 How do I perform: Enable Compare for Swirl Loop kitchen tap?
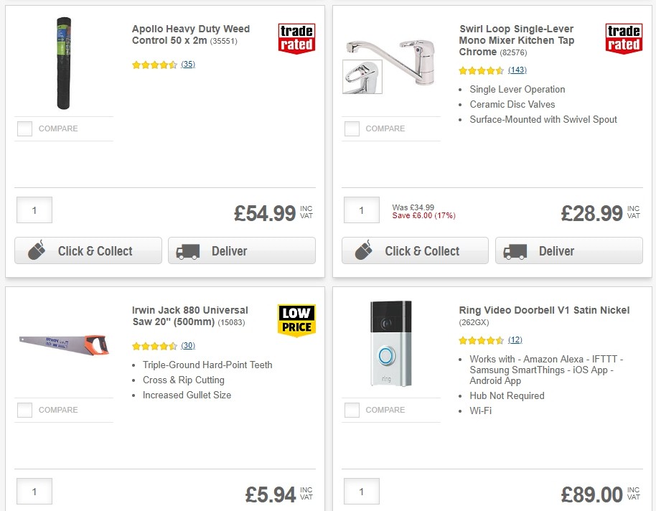tap(351, 128)
